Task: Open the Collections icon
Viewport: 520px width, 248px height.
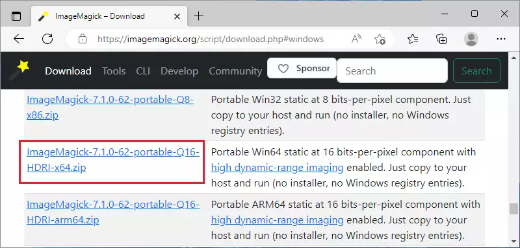Action: [x=441, y=39]
